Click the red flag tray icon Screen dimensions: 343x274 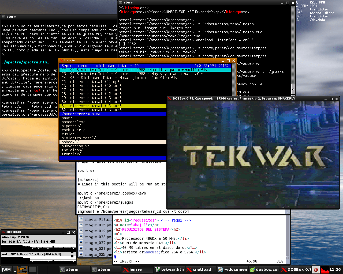pos(325,270)
